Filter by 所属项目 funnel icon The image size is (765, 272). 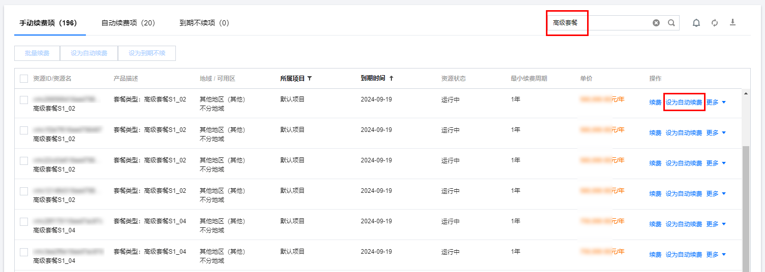pyautogui.click(x=310, y=79)
